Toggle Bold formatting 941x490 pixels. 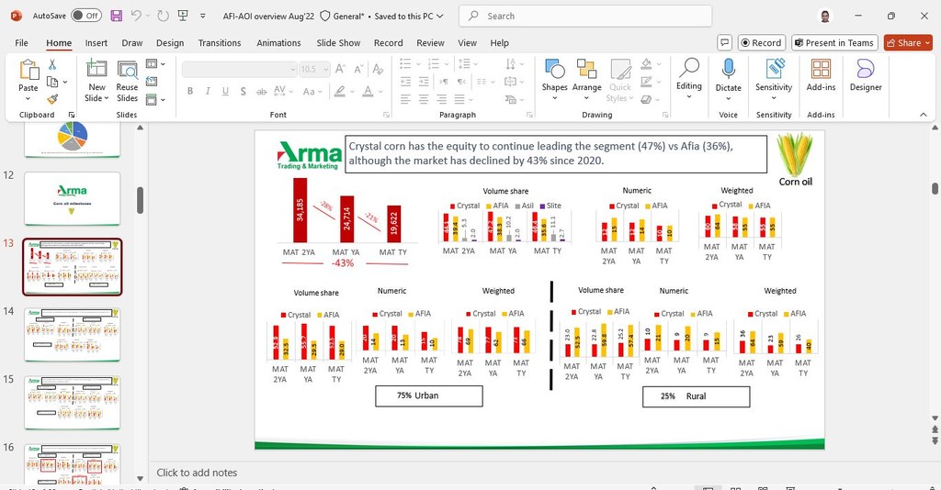189,91
